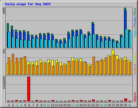This screenshot has height=108, width=138.
Task: Click the KBytes legend label
Action: 135,97
